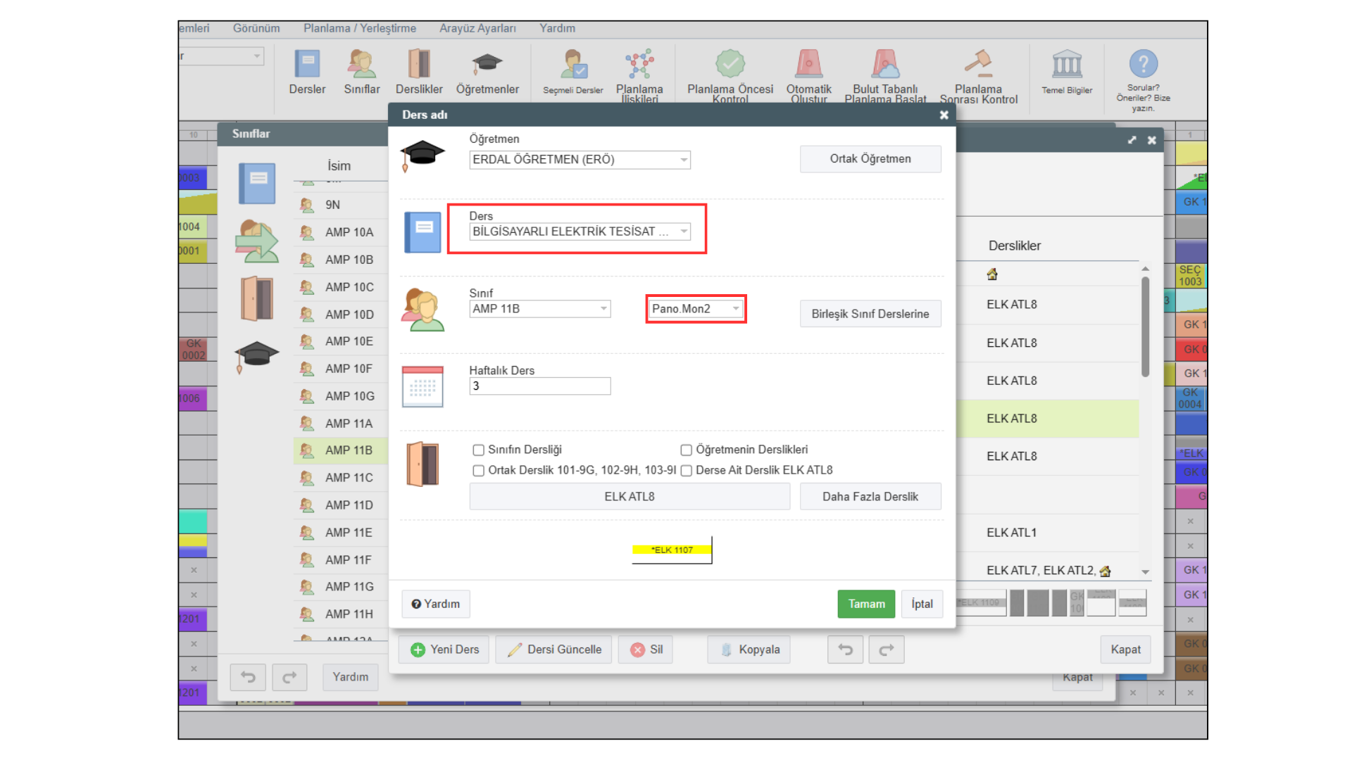
Task: Open the Derslikler door icon
Action: tap(419, 65)
